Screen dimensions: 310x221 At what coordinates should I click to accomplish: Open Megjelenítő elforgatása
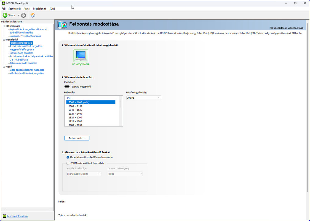point(22,49)
